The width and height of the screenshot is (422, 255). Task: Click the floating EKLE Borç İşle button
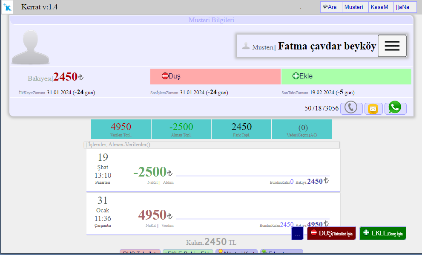coord(382,233)
